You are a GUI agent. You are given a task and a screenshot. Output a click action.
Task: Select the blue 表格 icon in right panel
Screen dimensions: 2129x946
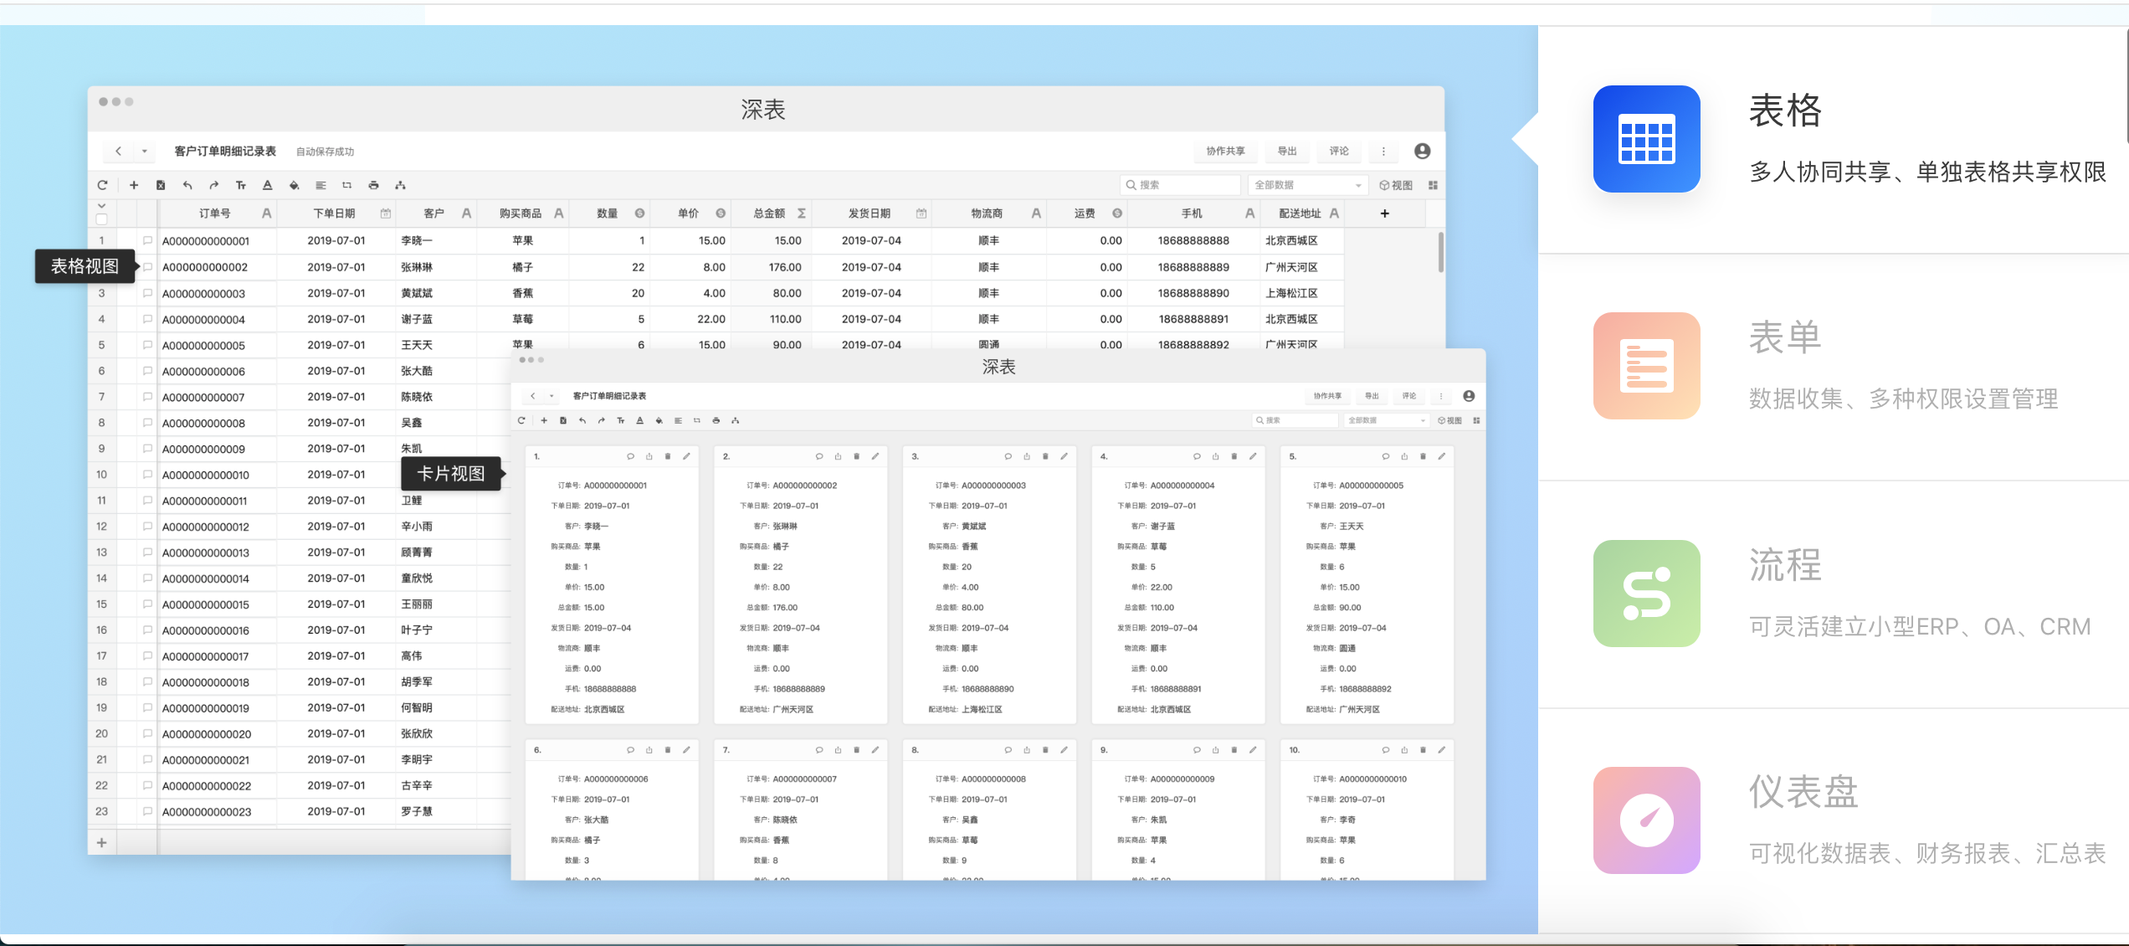[x=1645, y=139]
